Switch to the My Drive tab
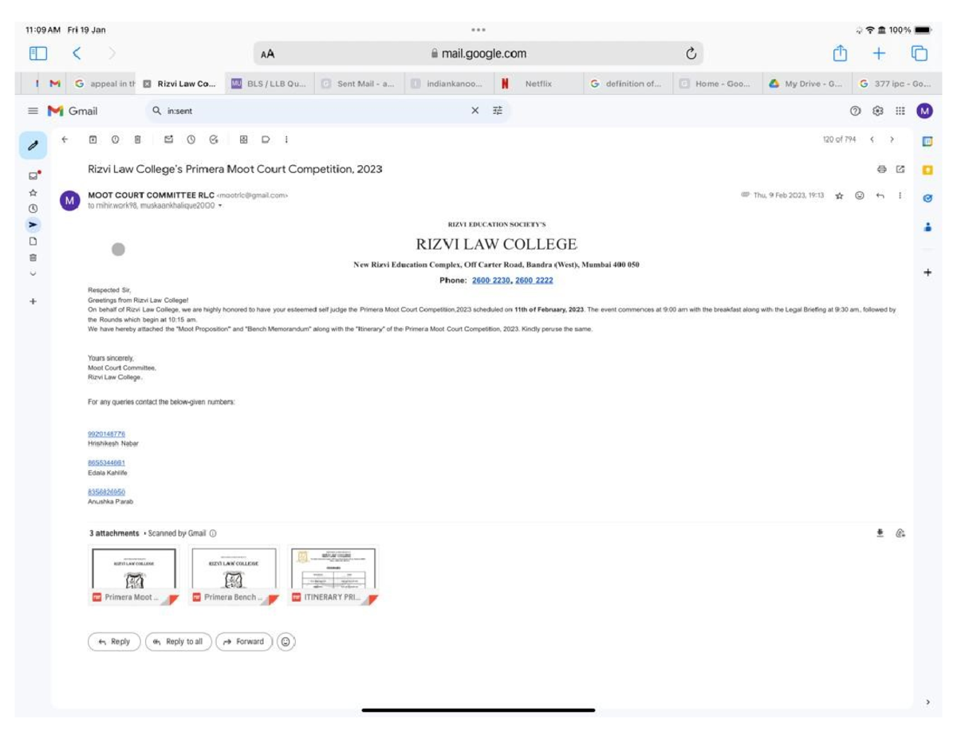 click(x=805, y=84)
